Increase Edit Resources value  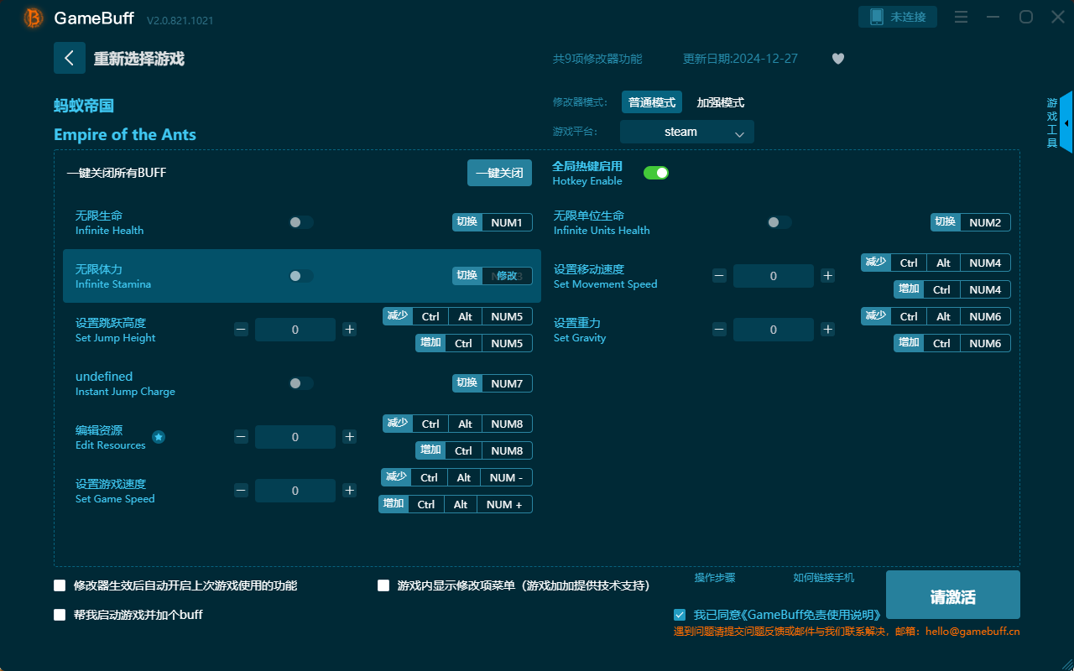[x=350, y=437]
